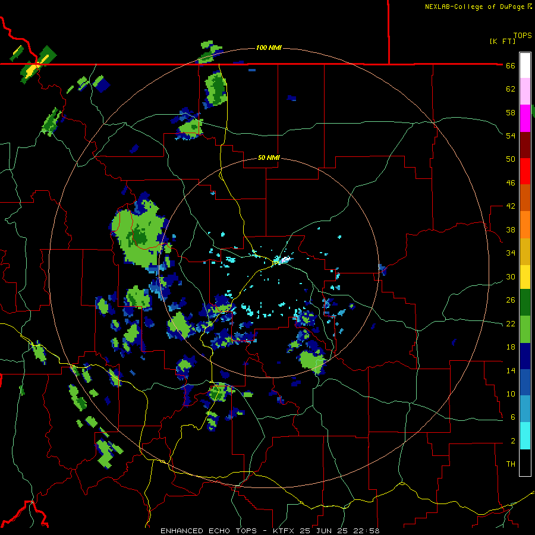
Task: Click the '38' legend value
Action: point(511,229)
